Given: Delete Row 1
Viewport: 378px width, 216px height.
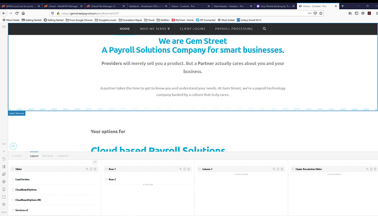Looking at the screenshot, I should (189, 169).
